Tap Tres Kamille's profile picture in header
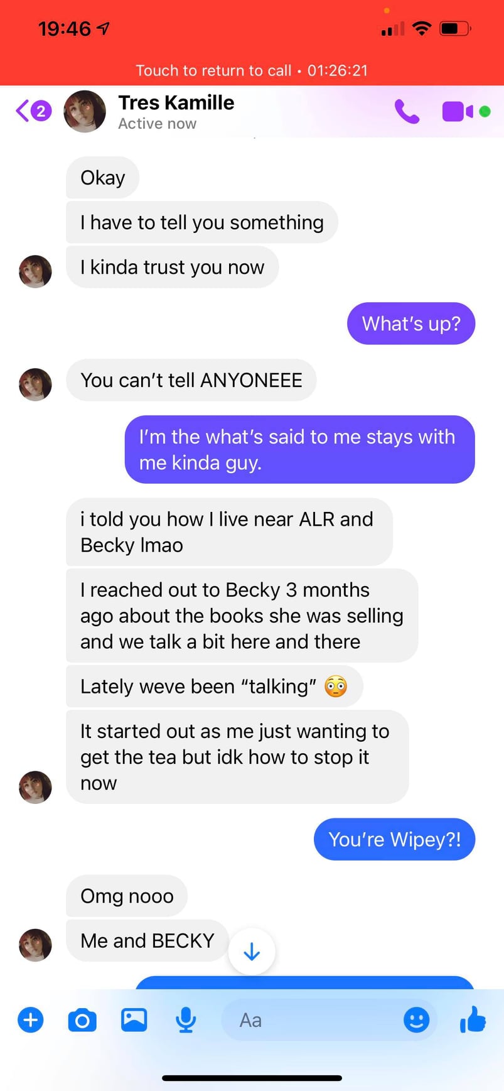This screenshot has height=1091, width=504. point(85,111)
